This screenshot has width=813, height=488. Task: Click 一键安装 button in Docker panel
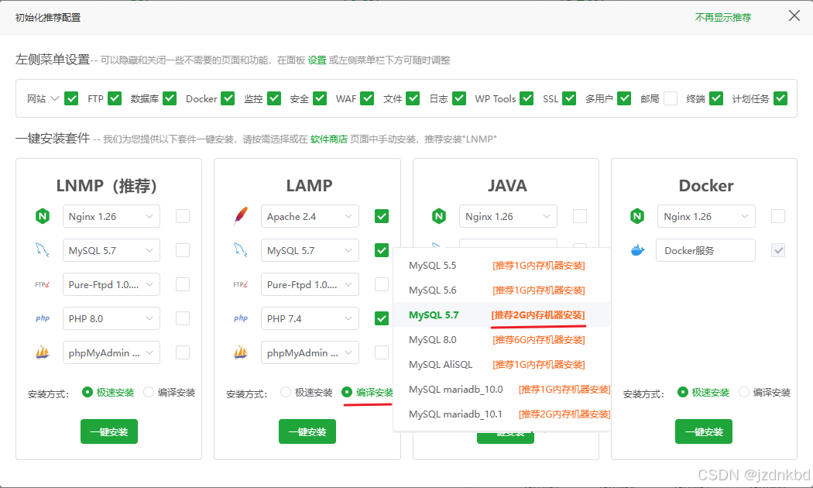(x=704, y=431)
